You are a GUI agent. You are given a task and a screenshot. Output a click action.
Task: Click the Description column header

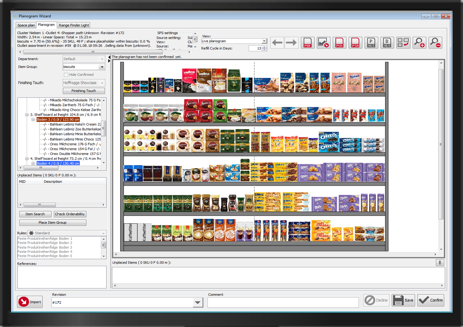pyautogui.click(x=74, y=182)
